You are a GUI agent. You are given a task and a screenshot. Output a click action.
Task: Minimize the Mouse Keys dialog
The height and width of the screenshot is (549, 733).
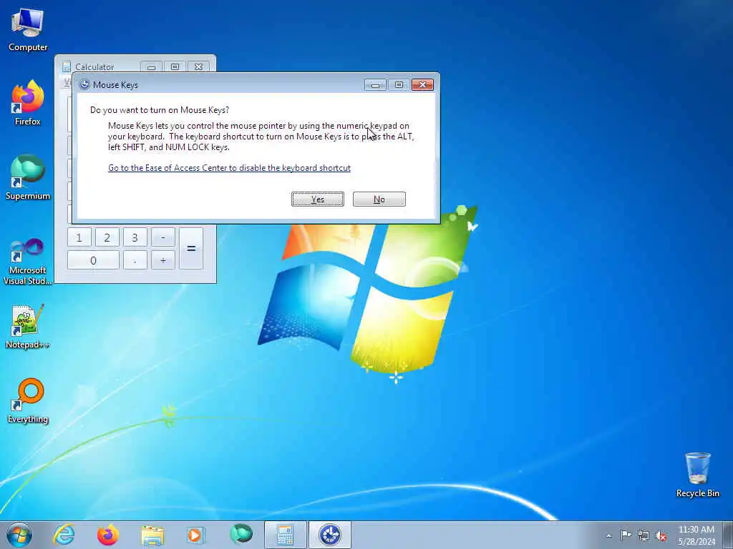click(x=375, y=85)
